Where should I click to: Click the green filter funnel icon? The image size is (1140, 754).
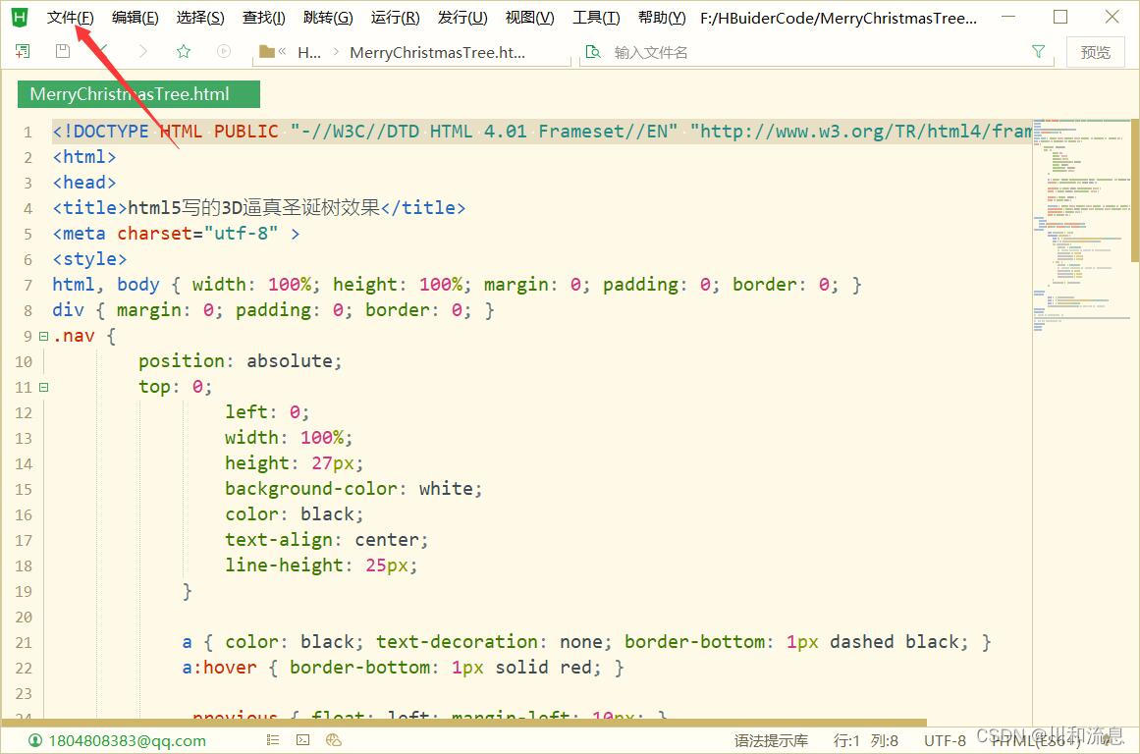tap(1038, 51)
